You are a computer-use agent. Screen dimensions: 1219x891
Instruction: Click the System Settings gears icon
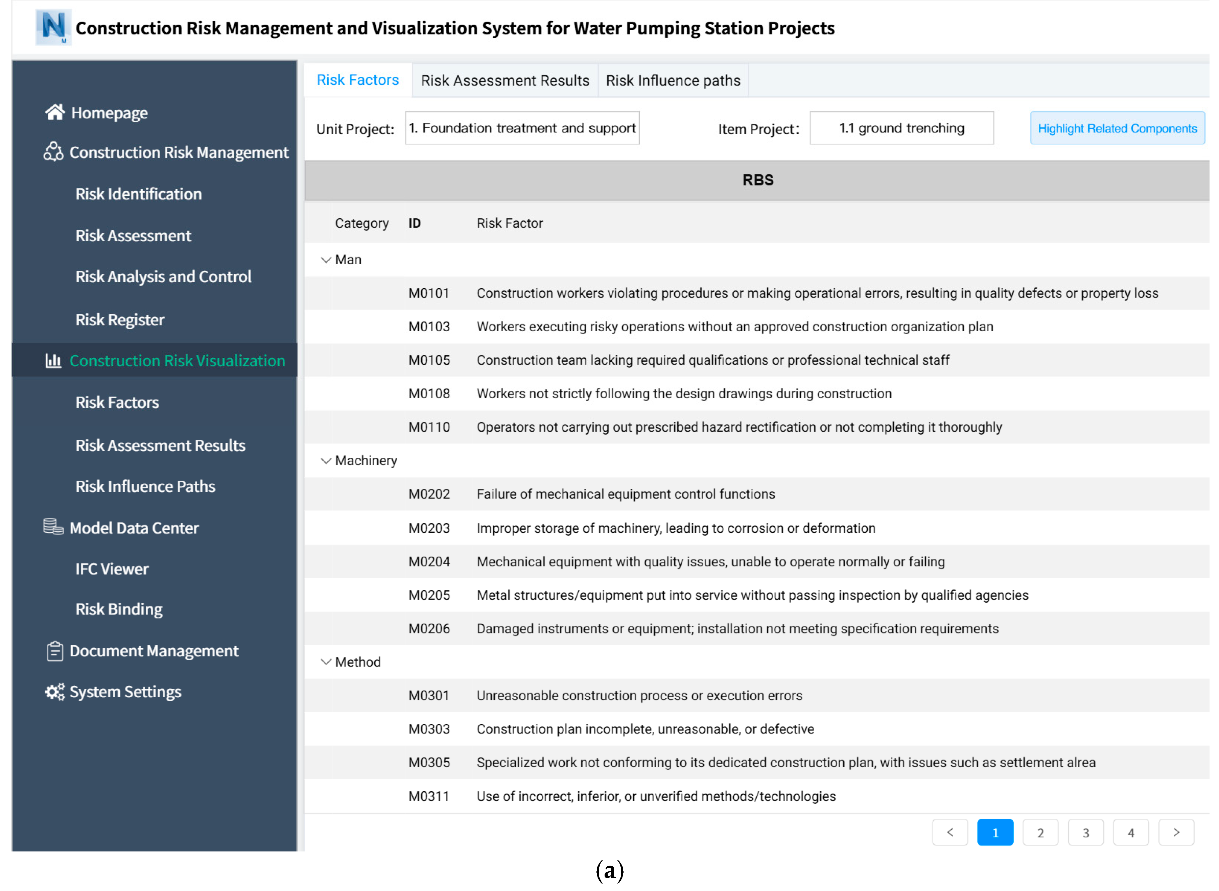pyautogui.click(x=54, y=692)
